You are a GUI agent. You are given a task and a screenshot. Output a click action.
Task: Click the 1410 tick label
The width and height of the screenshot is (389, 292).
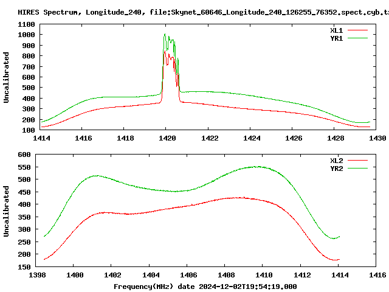(x=264, y=275)
